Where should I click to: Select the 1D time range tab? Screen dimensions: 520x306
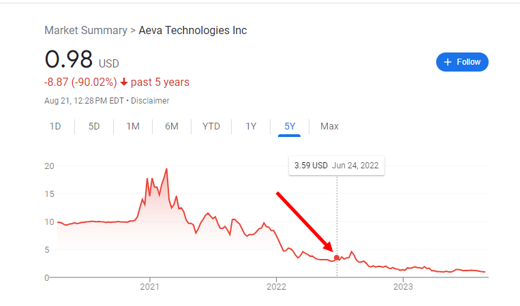pyautogui.click(x=55, y=126)
